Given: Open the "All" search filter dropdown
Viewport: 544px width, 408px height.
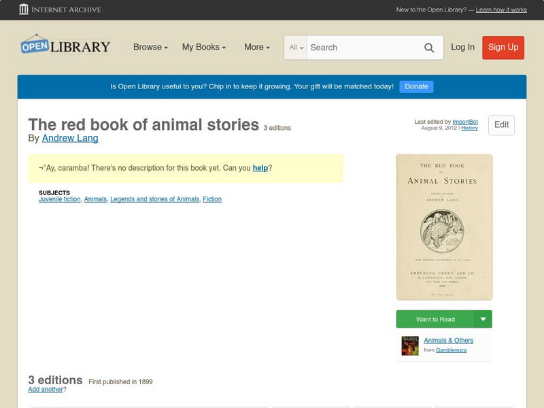Looking at the screenshot, I should click(x=294, y=48).
